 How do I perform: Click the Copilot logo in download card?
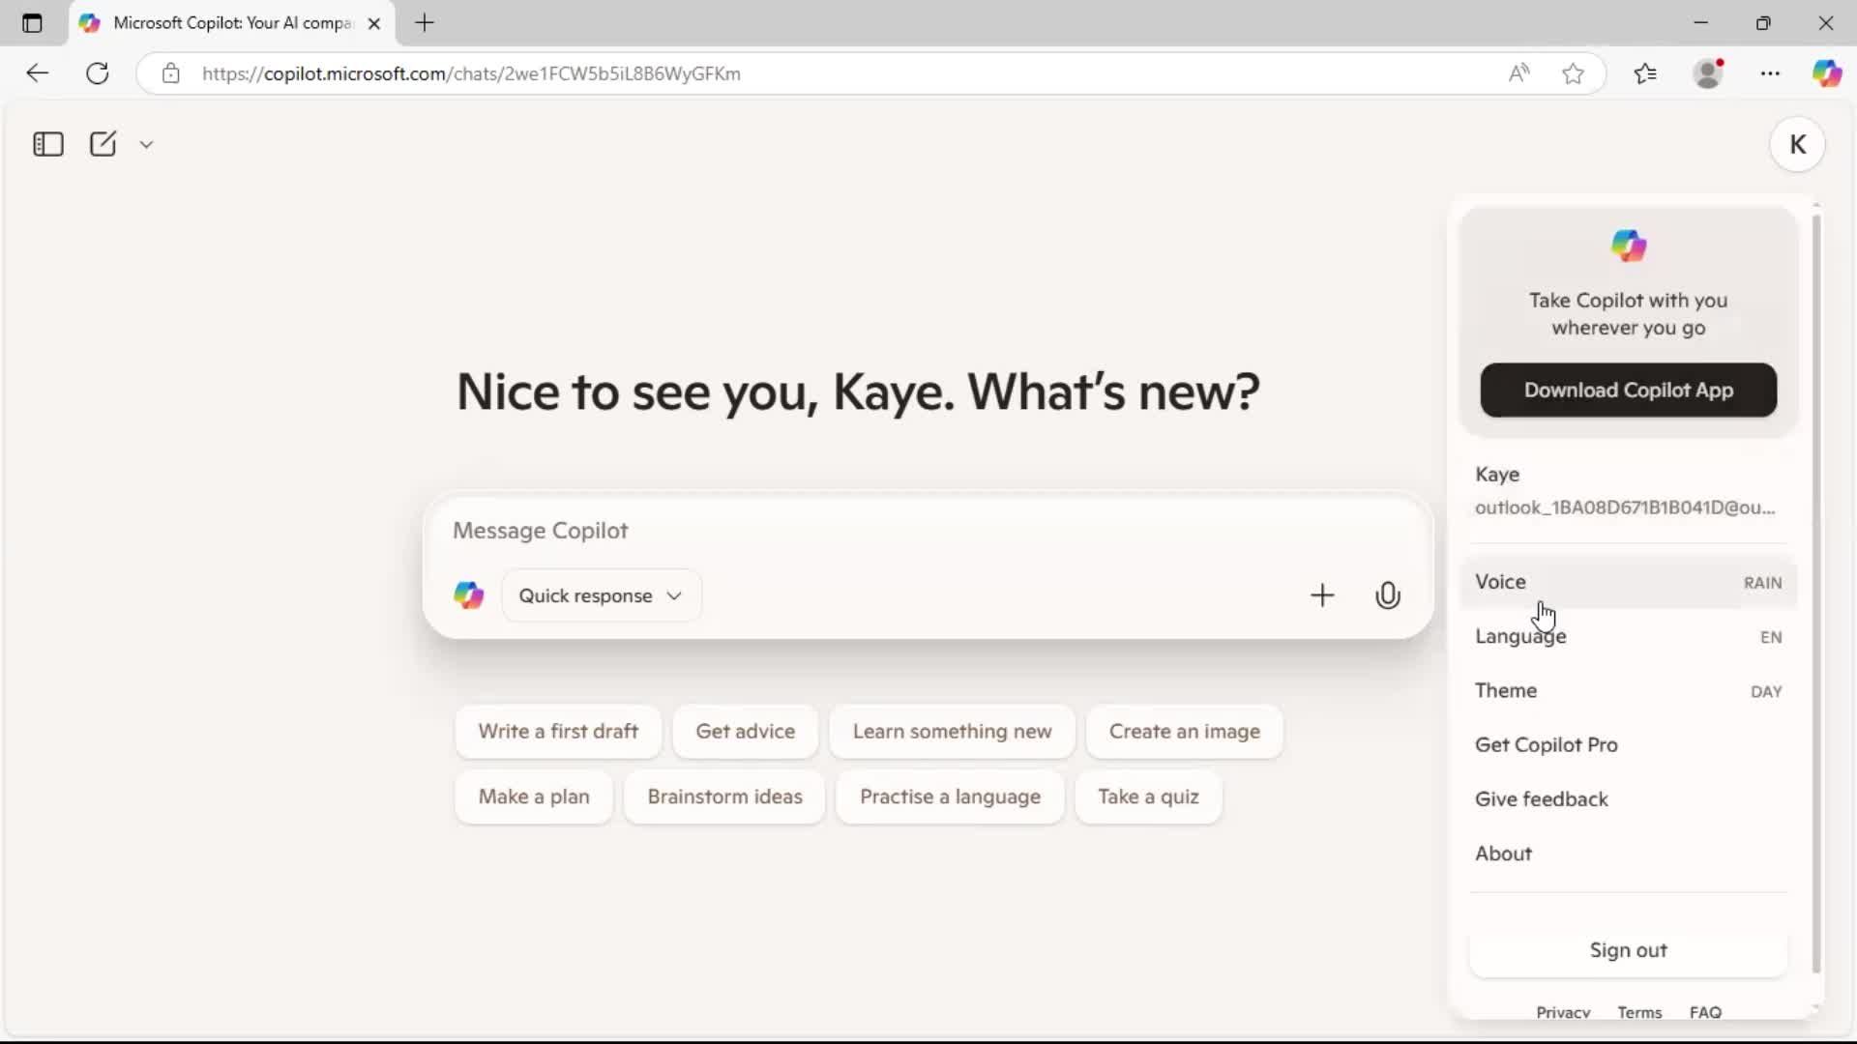coord(1628,246)
